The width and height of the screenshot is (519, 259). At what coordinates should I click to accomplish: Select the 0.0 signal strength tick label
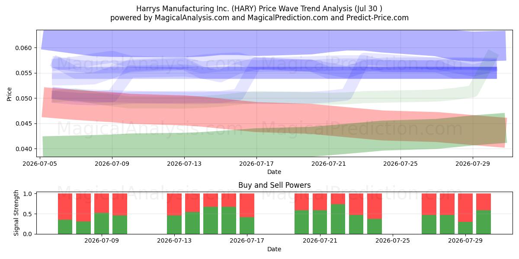[28, 234]
